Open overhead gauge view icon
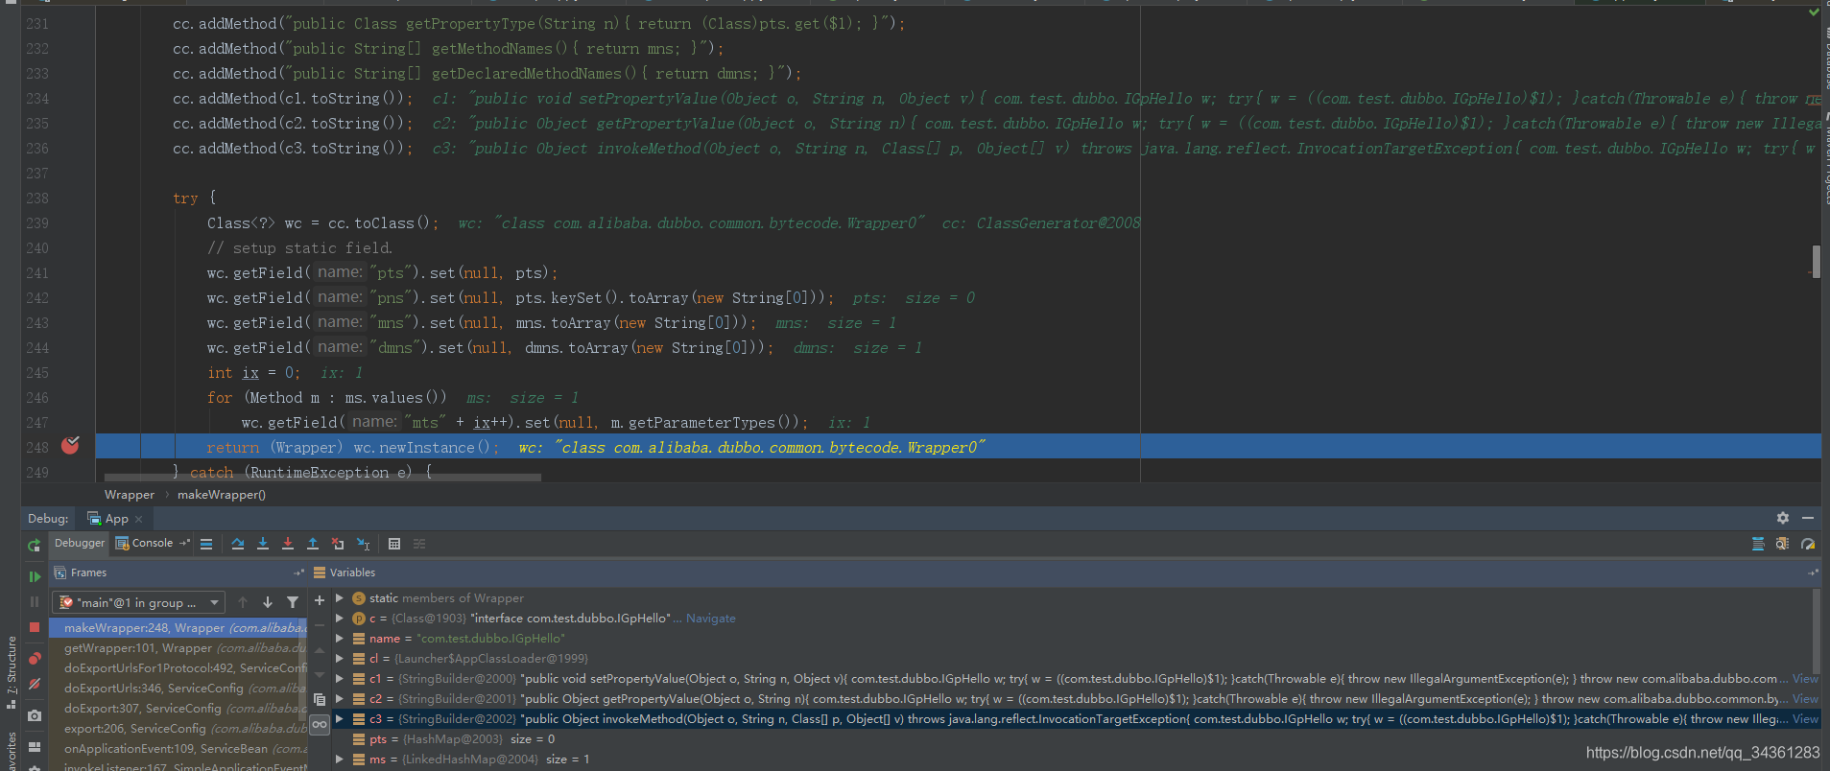Image resolution: width=1830 pixels, height=771 pixels. tap(1808, 544)
